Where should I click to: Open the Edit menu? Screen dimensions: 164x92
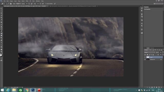click(8, 1)
